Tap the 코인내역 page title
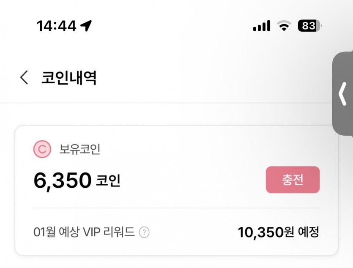The height and width of the screenshot is (268, 353). point(69,78)
